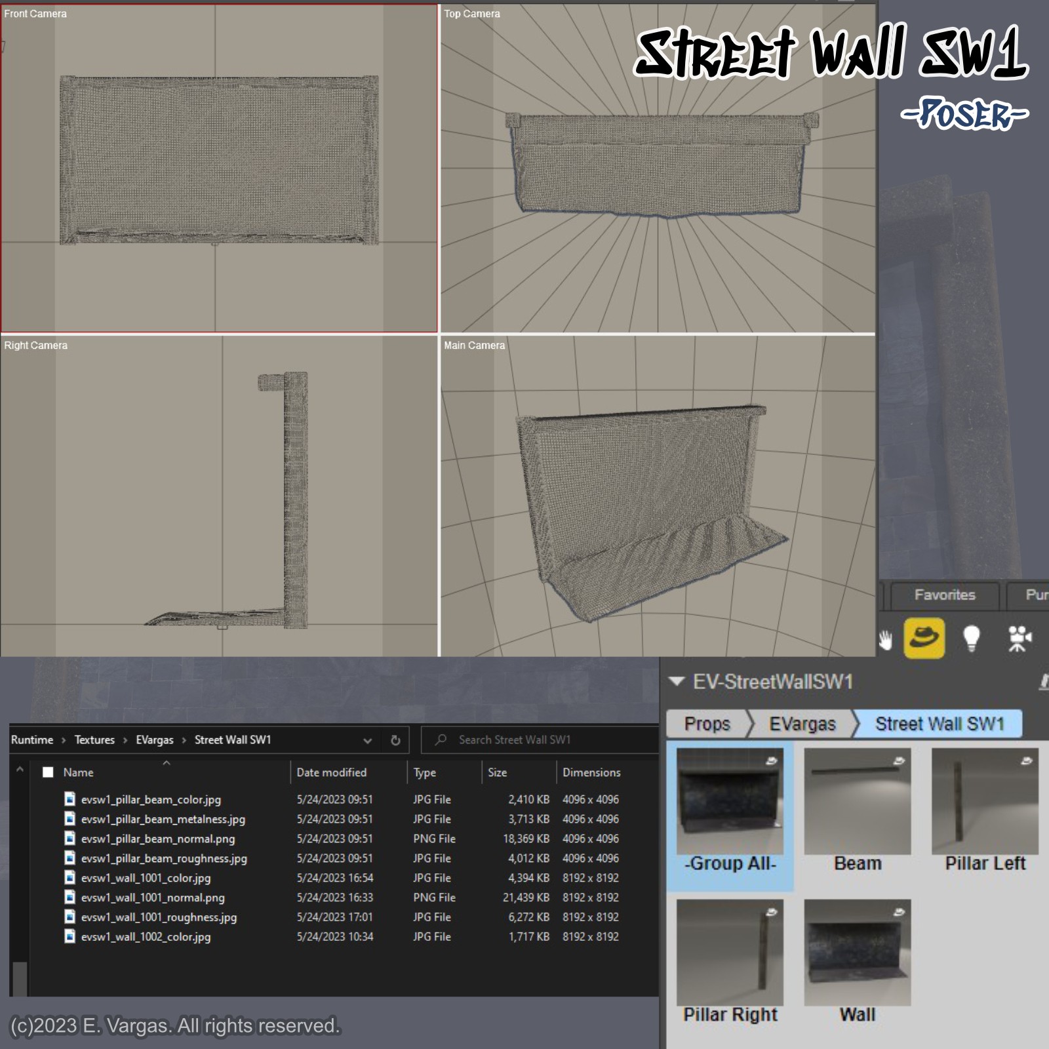
Task: Activate the Right Camera viewport
Action: point(219,496)
